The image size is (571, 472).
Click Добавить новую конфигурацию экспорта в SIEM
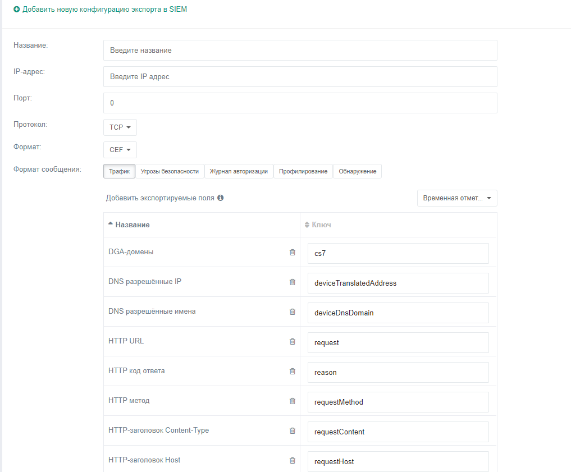tap(101, 10)
